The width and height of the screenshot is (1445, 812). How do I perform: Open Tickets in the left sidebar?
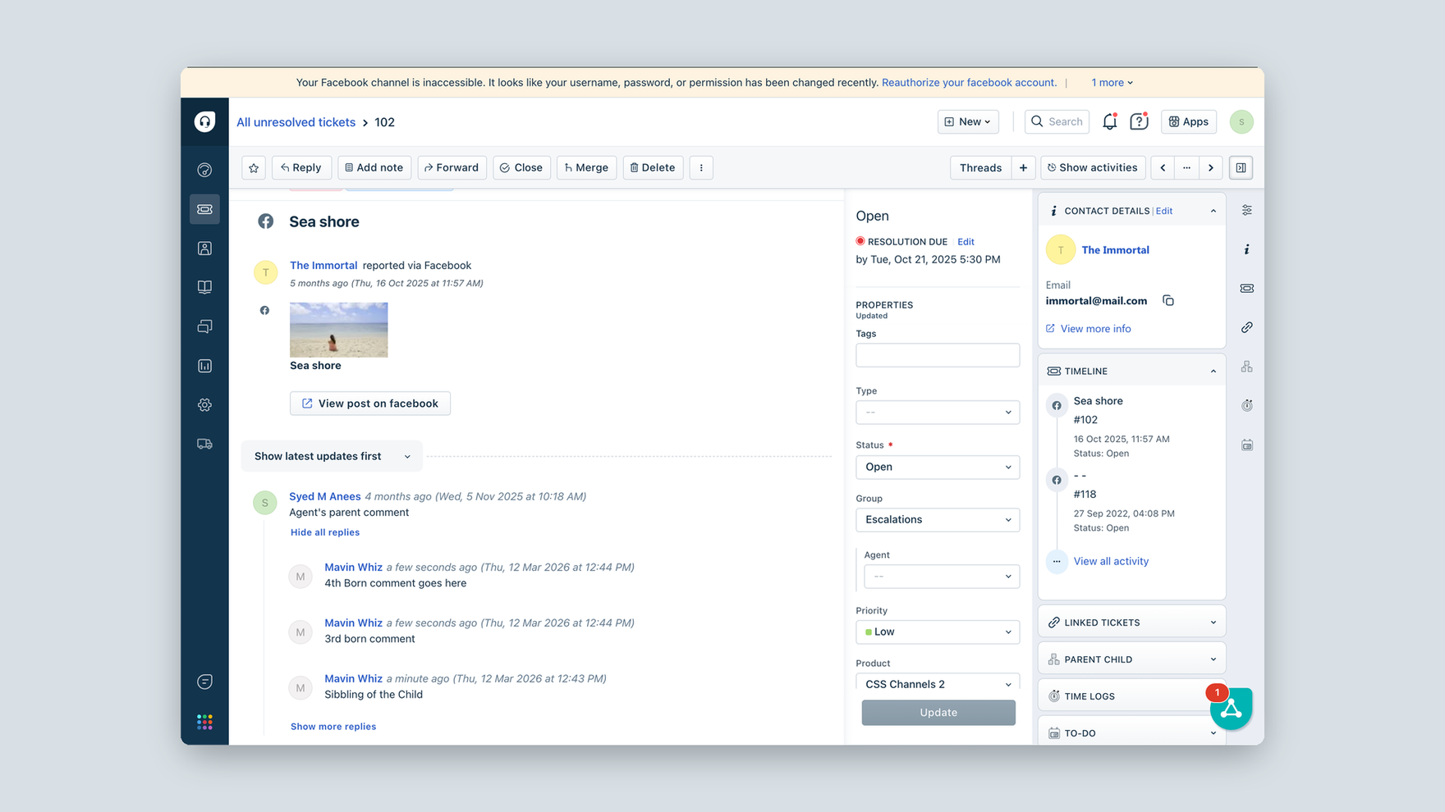tap(204, 209)
